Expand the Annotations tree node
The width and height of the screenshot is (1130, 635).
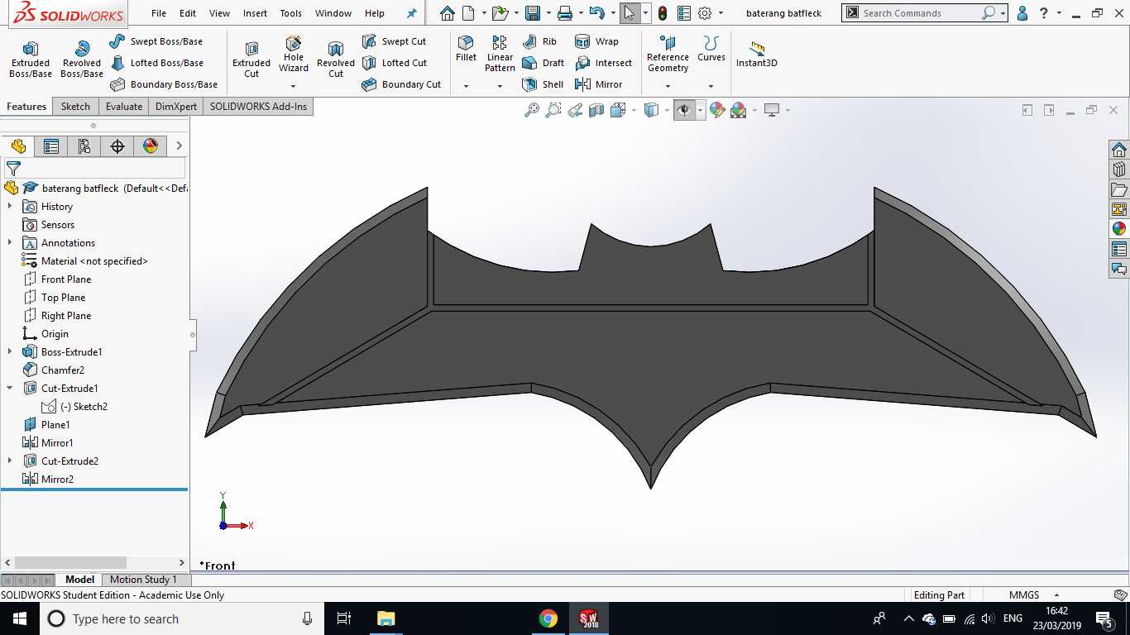pos(10,243)
